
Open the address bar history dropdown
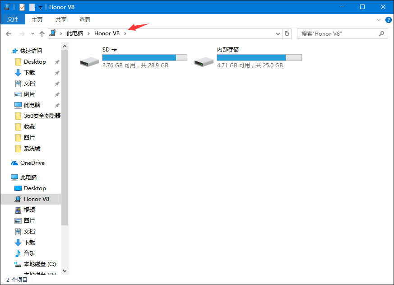278,34
